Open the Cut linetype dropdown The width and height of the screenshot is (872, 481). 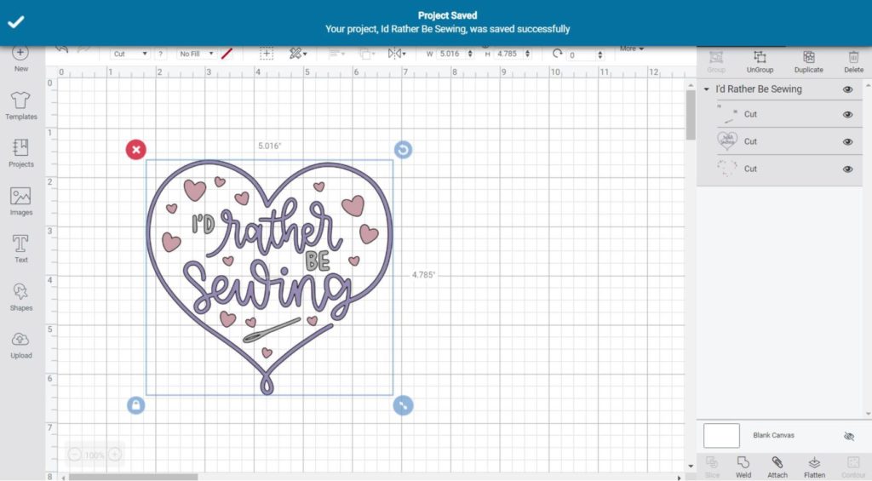tap(129, 54)
